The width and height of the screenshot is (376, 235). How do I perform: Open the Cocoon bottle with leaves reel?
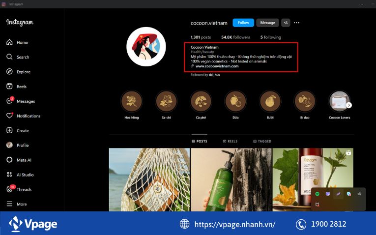[313, 179]
